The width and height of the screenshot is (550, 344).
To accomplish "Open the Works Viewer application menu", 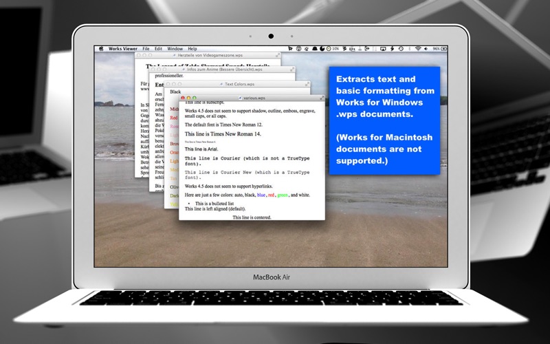I will pyautogui.click(x=123, y=49).
